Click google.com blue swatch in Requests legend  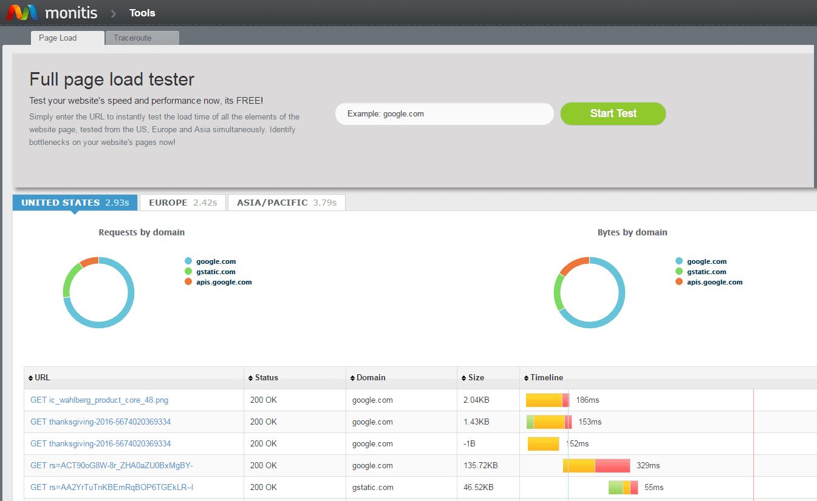click(x=188, y=261)
